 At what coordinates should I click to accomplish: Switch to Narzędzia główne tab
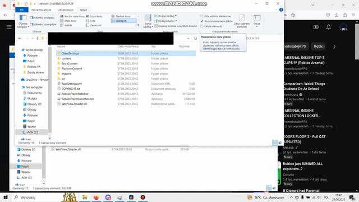point(41,10)
